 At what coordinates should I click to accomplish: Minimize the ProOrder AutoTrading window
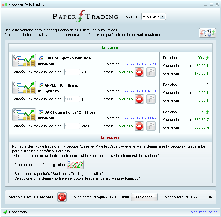tap(205, 4)
